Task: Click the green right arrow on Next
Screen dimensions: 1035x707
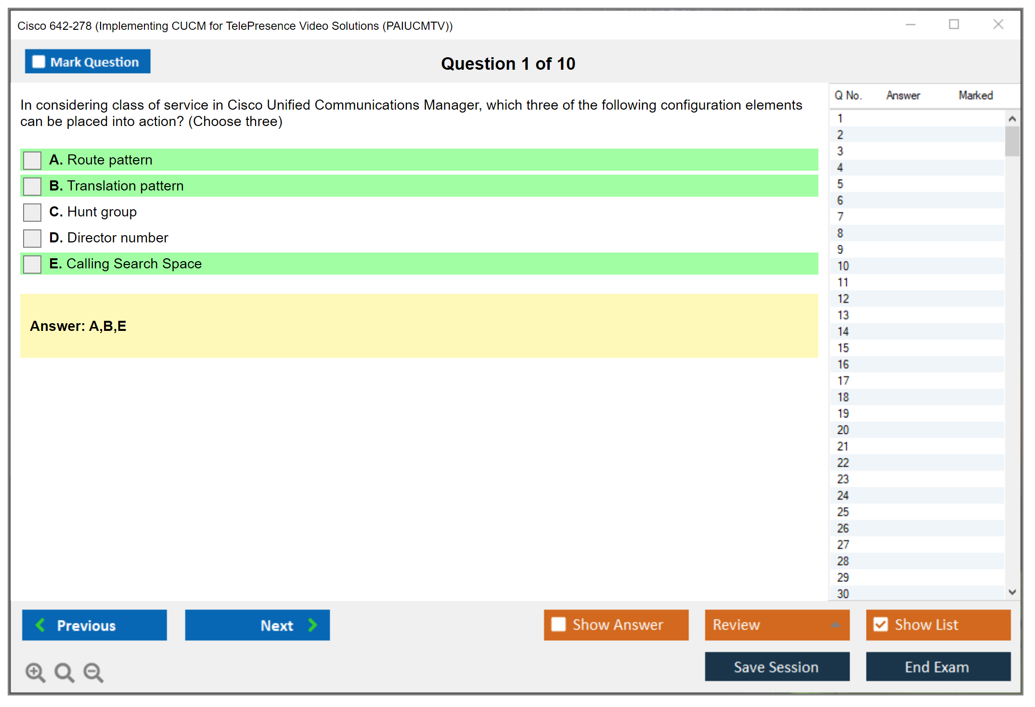Action: (x=313, y=625)
